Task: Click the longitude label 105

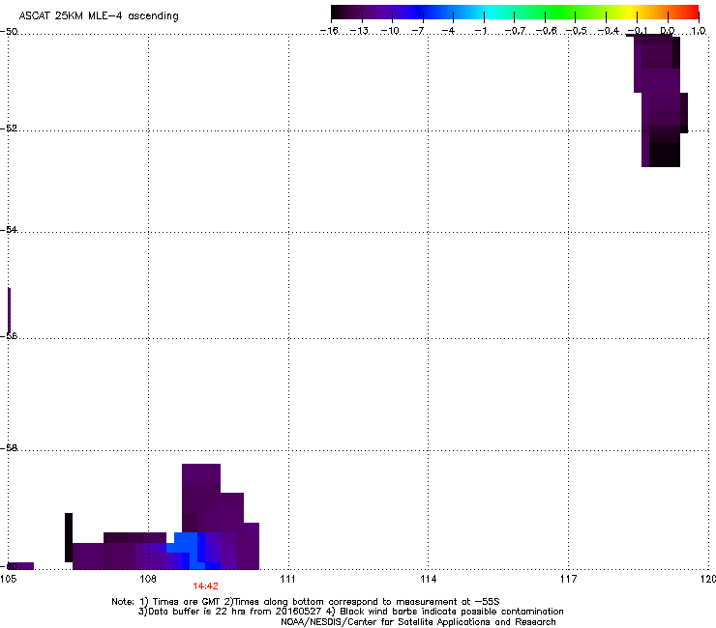Action: click(9, 579)
